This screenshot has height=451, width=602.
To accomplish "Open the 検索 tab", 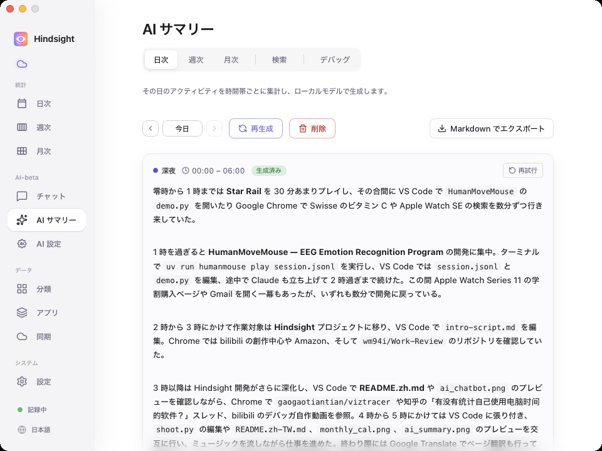I will (x=279, y=60).
